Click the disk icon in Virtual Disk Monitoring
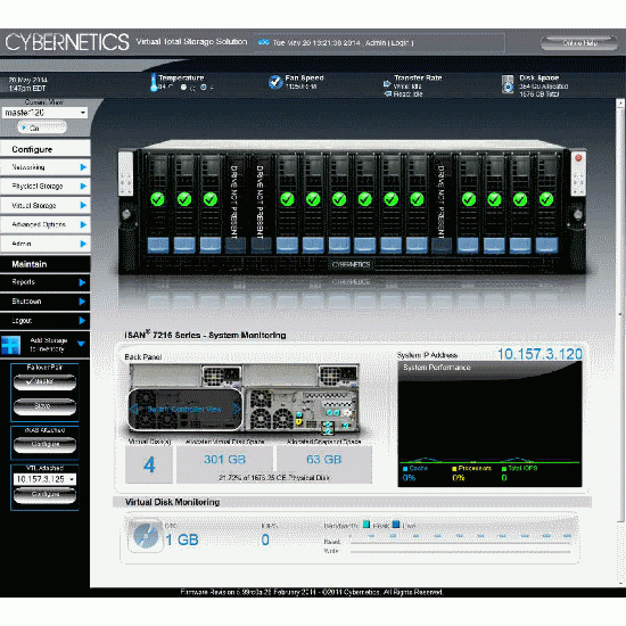This screenshot has height=626, width=626. point(147,535)
